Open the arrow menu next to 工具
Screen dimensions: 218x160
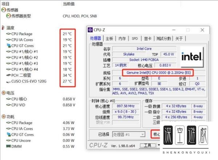(158, 145)
